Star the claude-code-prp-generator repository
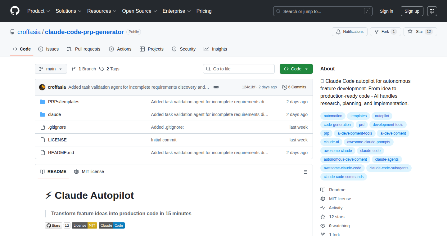Screen dimensions: 447x236 click(x=420, y=32)
